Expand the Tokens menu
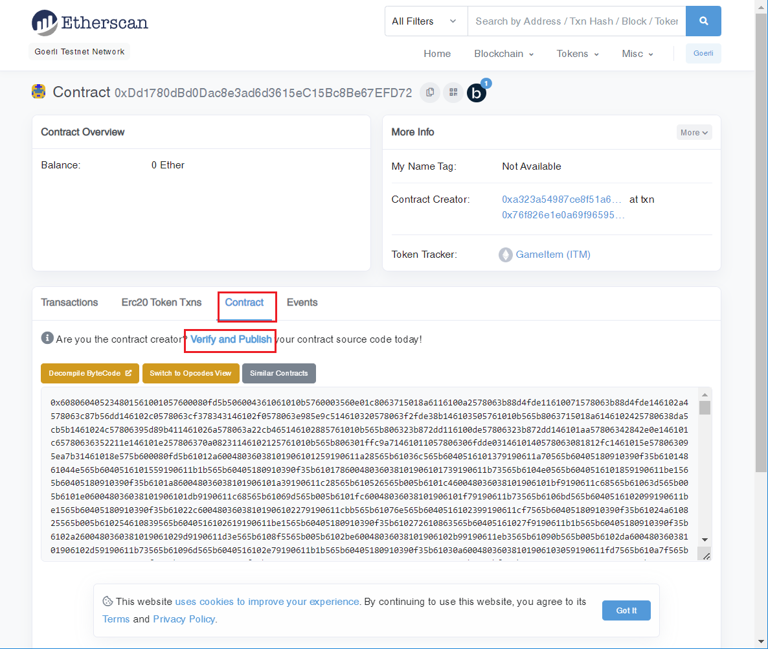Screen dimensions: 768x649 coord(578,54)
